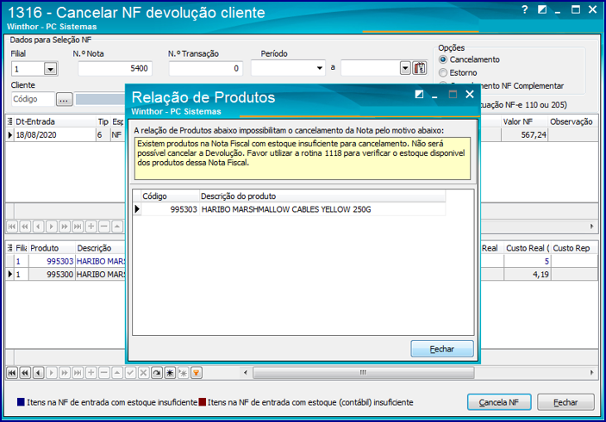Click the Cancela NF button

click(499, 402)
